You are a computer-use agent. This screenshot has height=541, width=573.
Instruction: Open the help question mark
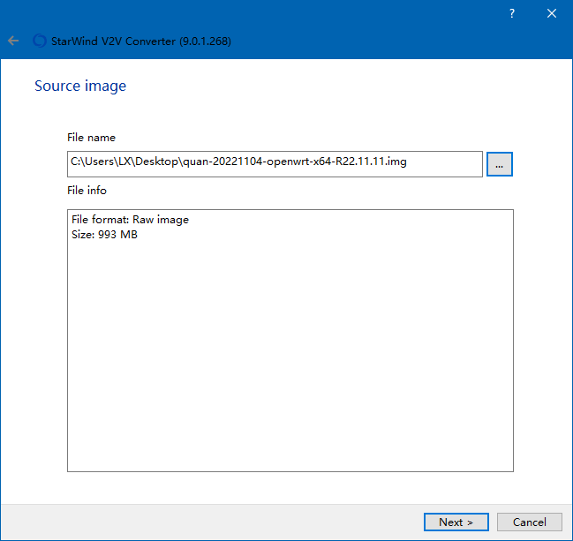[512, 13]
